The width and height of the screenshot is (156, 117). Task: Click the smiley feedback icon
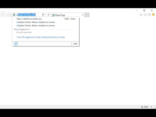point(153,14)
